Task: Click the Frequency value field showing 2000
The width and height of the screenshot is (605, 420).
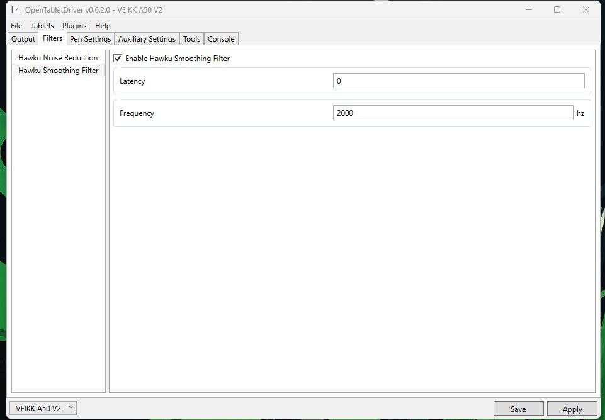Action: tap(453, 112)
